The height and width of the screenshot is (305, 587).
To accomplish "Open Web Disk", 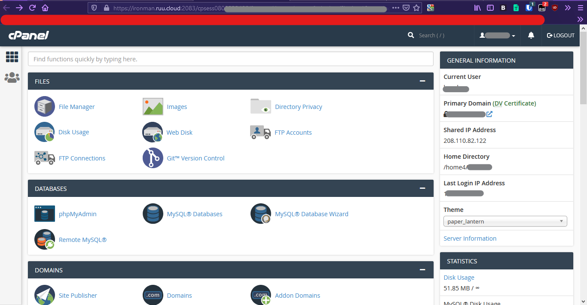I will 179,133.
